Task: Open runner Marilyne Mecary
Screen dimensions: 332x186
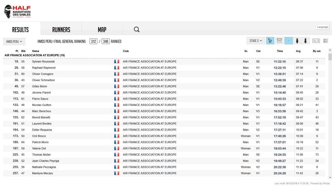Action: (42, 173)
